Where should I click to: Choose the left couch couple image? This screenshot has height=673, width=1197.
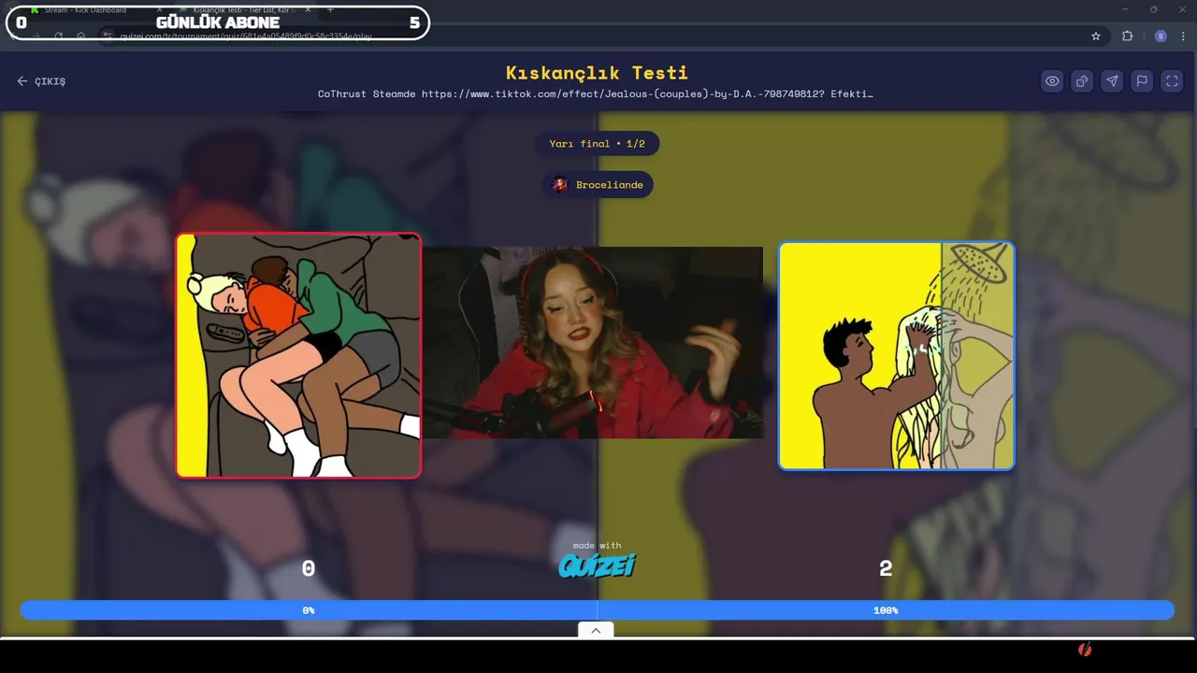pyautogui.click(x=298, y=355)
